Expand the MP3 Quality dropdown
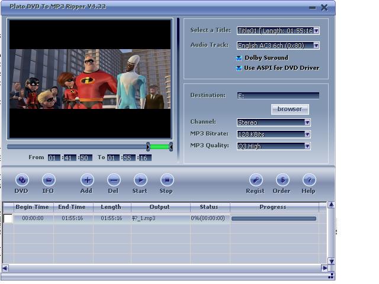379x284 pixels. [307, 146]
